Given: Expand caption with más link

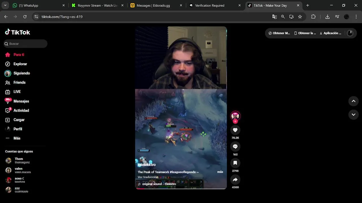Looking at the screenshot, I should click(x=220, y=172).
